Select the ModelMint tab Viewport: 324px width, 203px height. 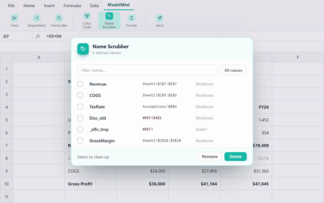point(119,5)
